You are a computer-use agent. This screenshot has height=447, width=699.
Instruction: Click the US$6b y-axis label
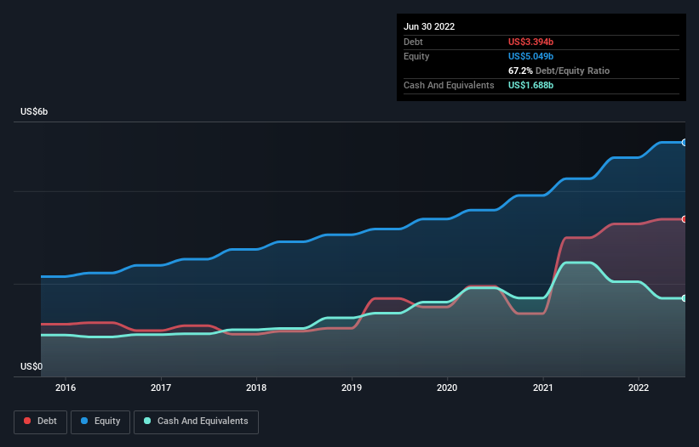[34, 111]
